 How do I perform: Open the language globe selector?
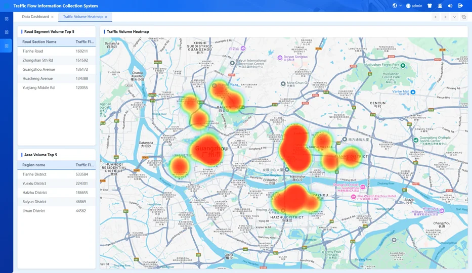[x=397, y=6]
